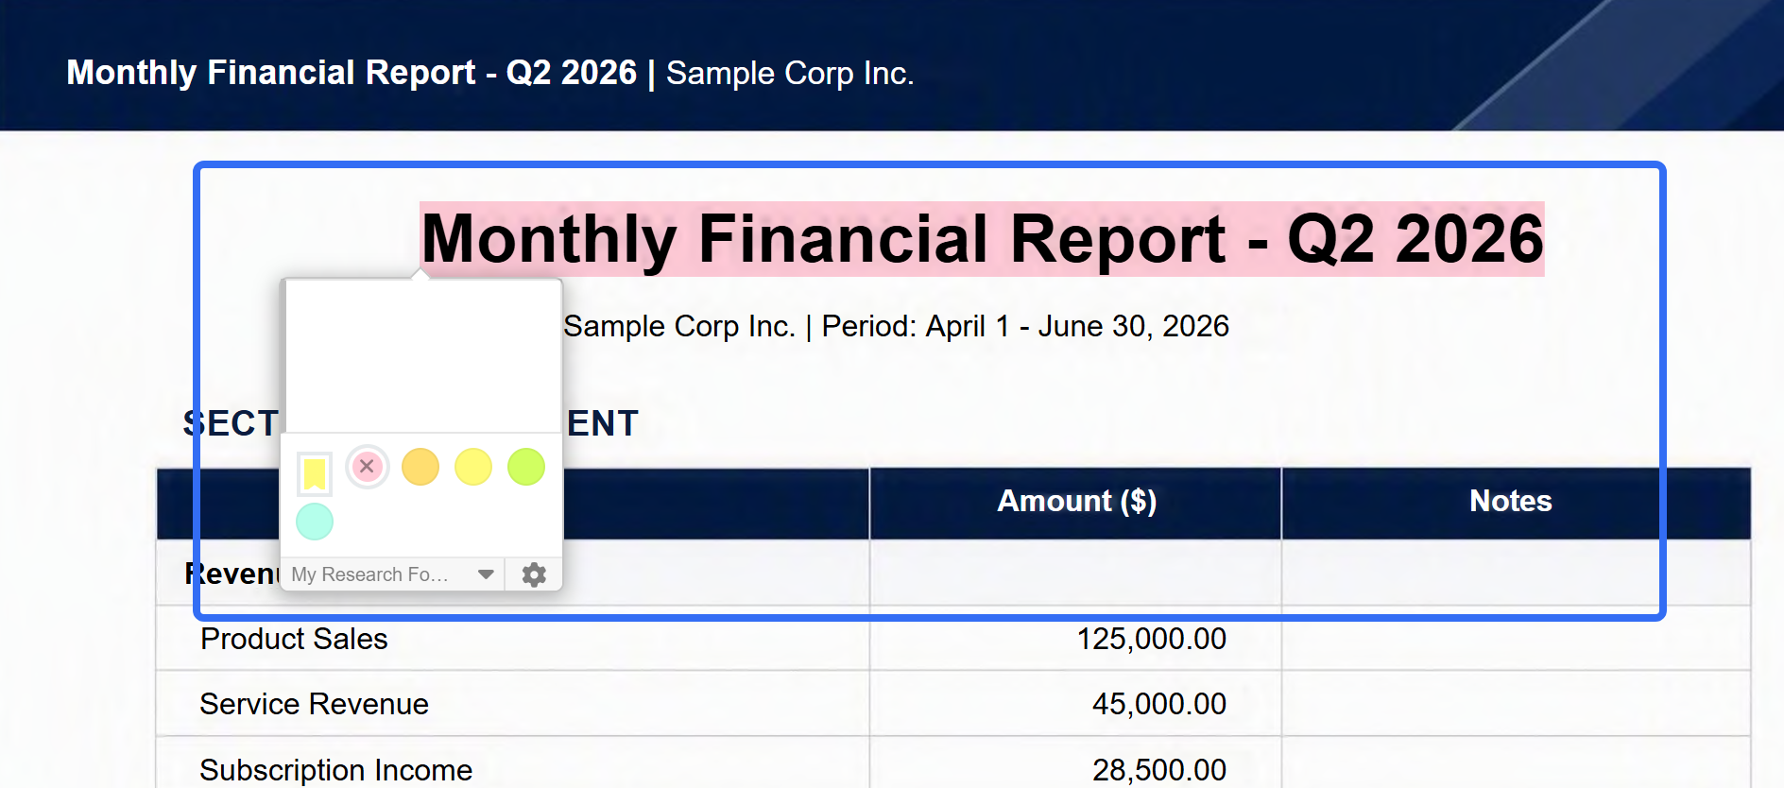
Task: Open highlighter settings with the gear icon
Action: [534, 574]
